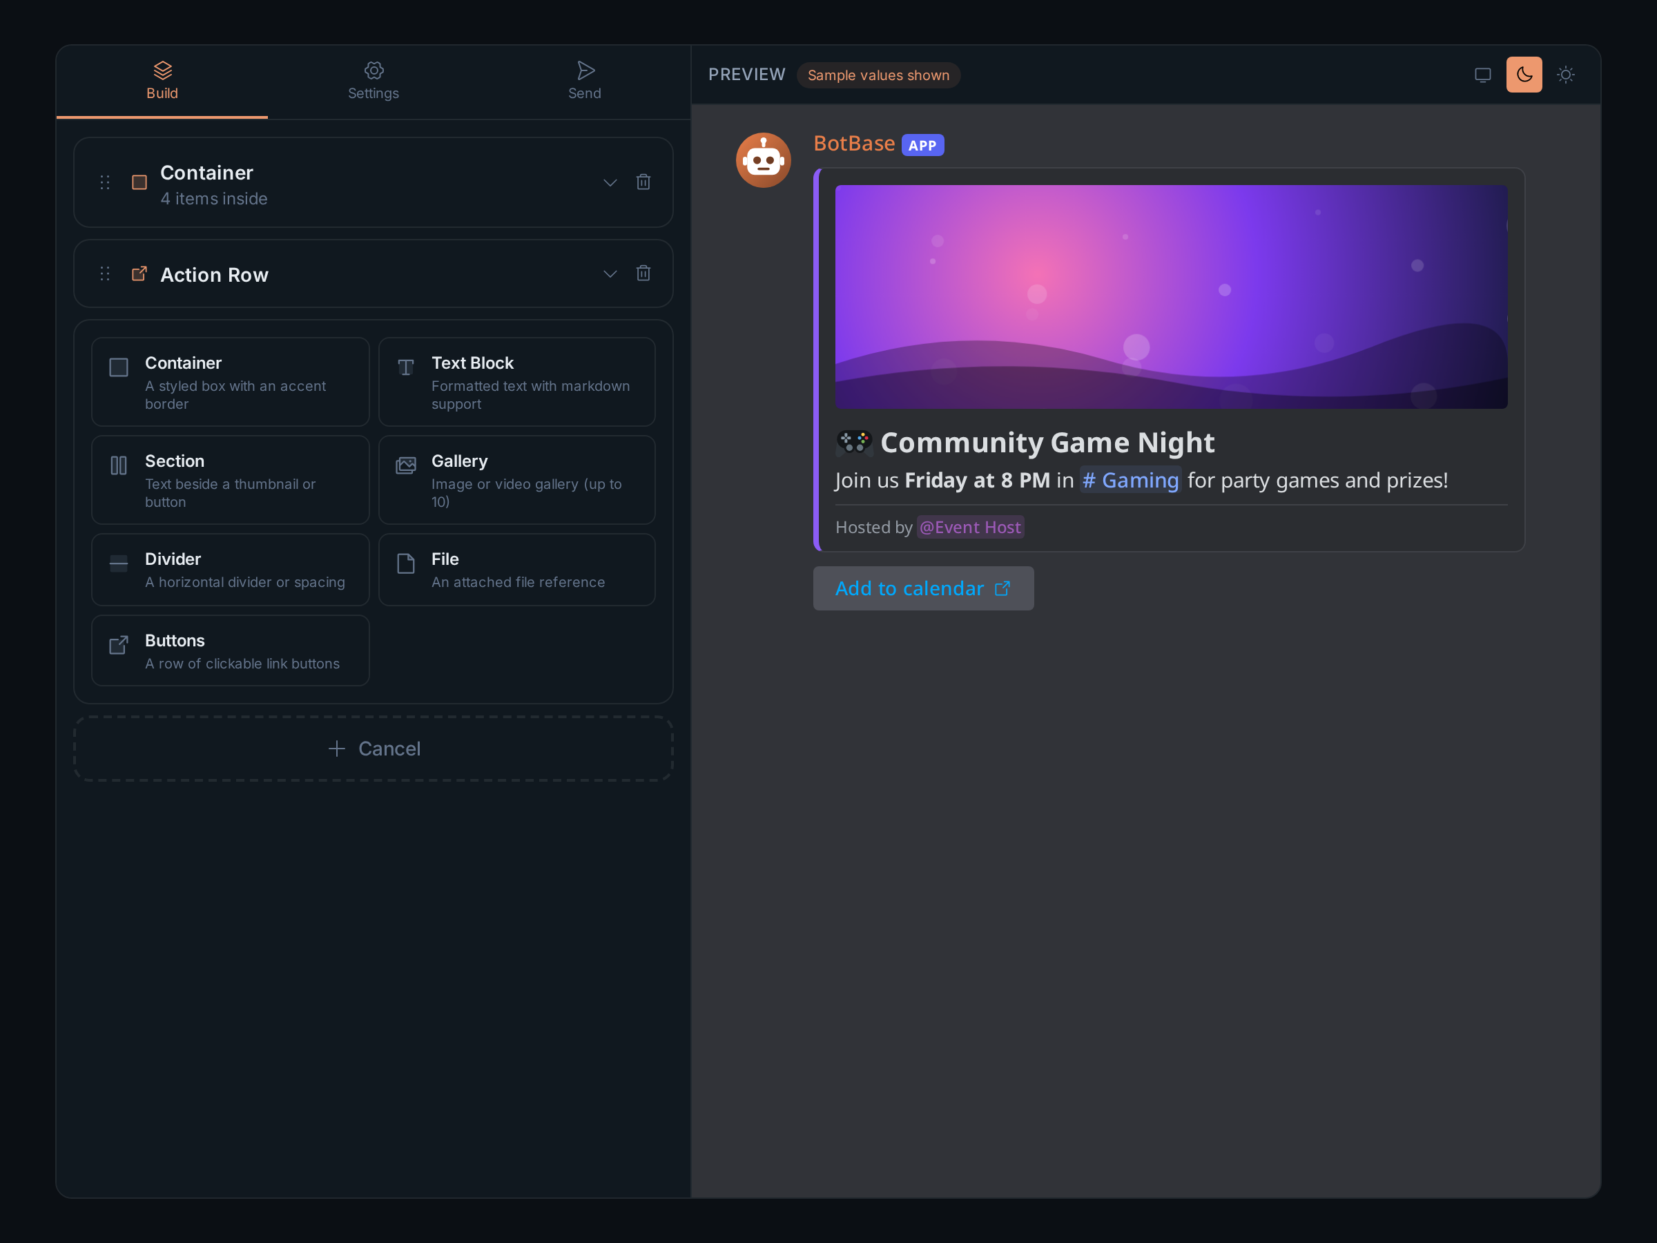Click the game controller emoji in title
1657x1243 pixels.
click(854, 443)
